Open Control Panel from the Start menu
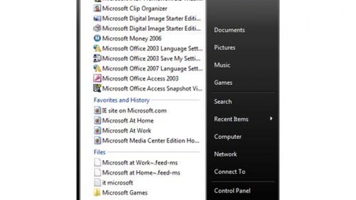 point(232,191)
